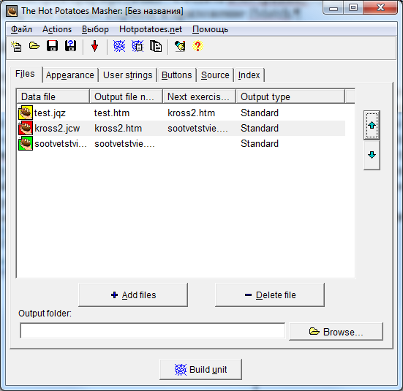This screenshot has width=403, height=391.
Task: Click the Delete file button
Action: (x=270, y=295)
